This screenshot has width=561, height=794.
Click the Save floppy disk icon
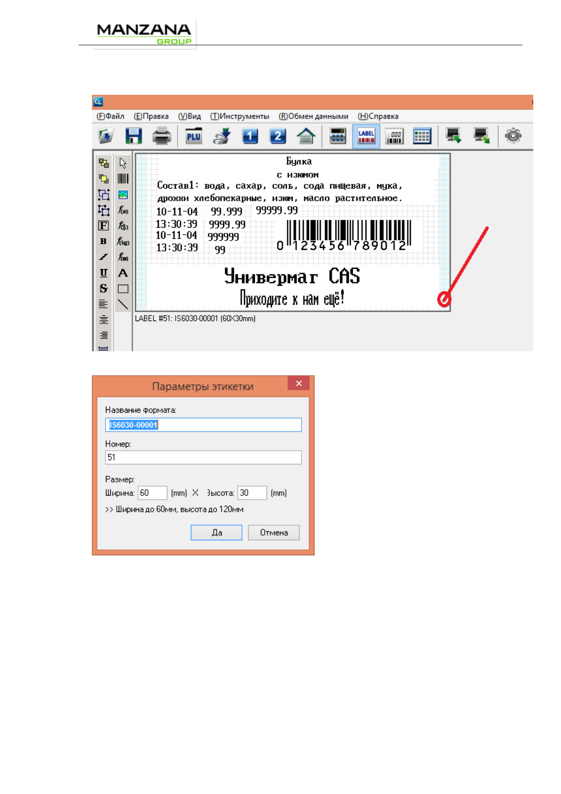tap(134, 136)
